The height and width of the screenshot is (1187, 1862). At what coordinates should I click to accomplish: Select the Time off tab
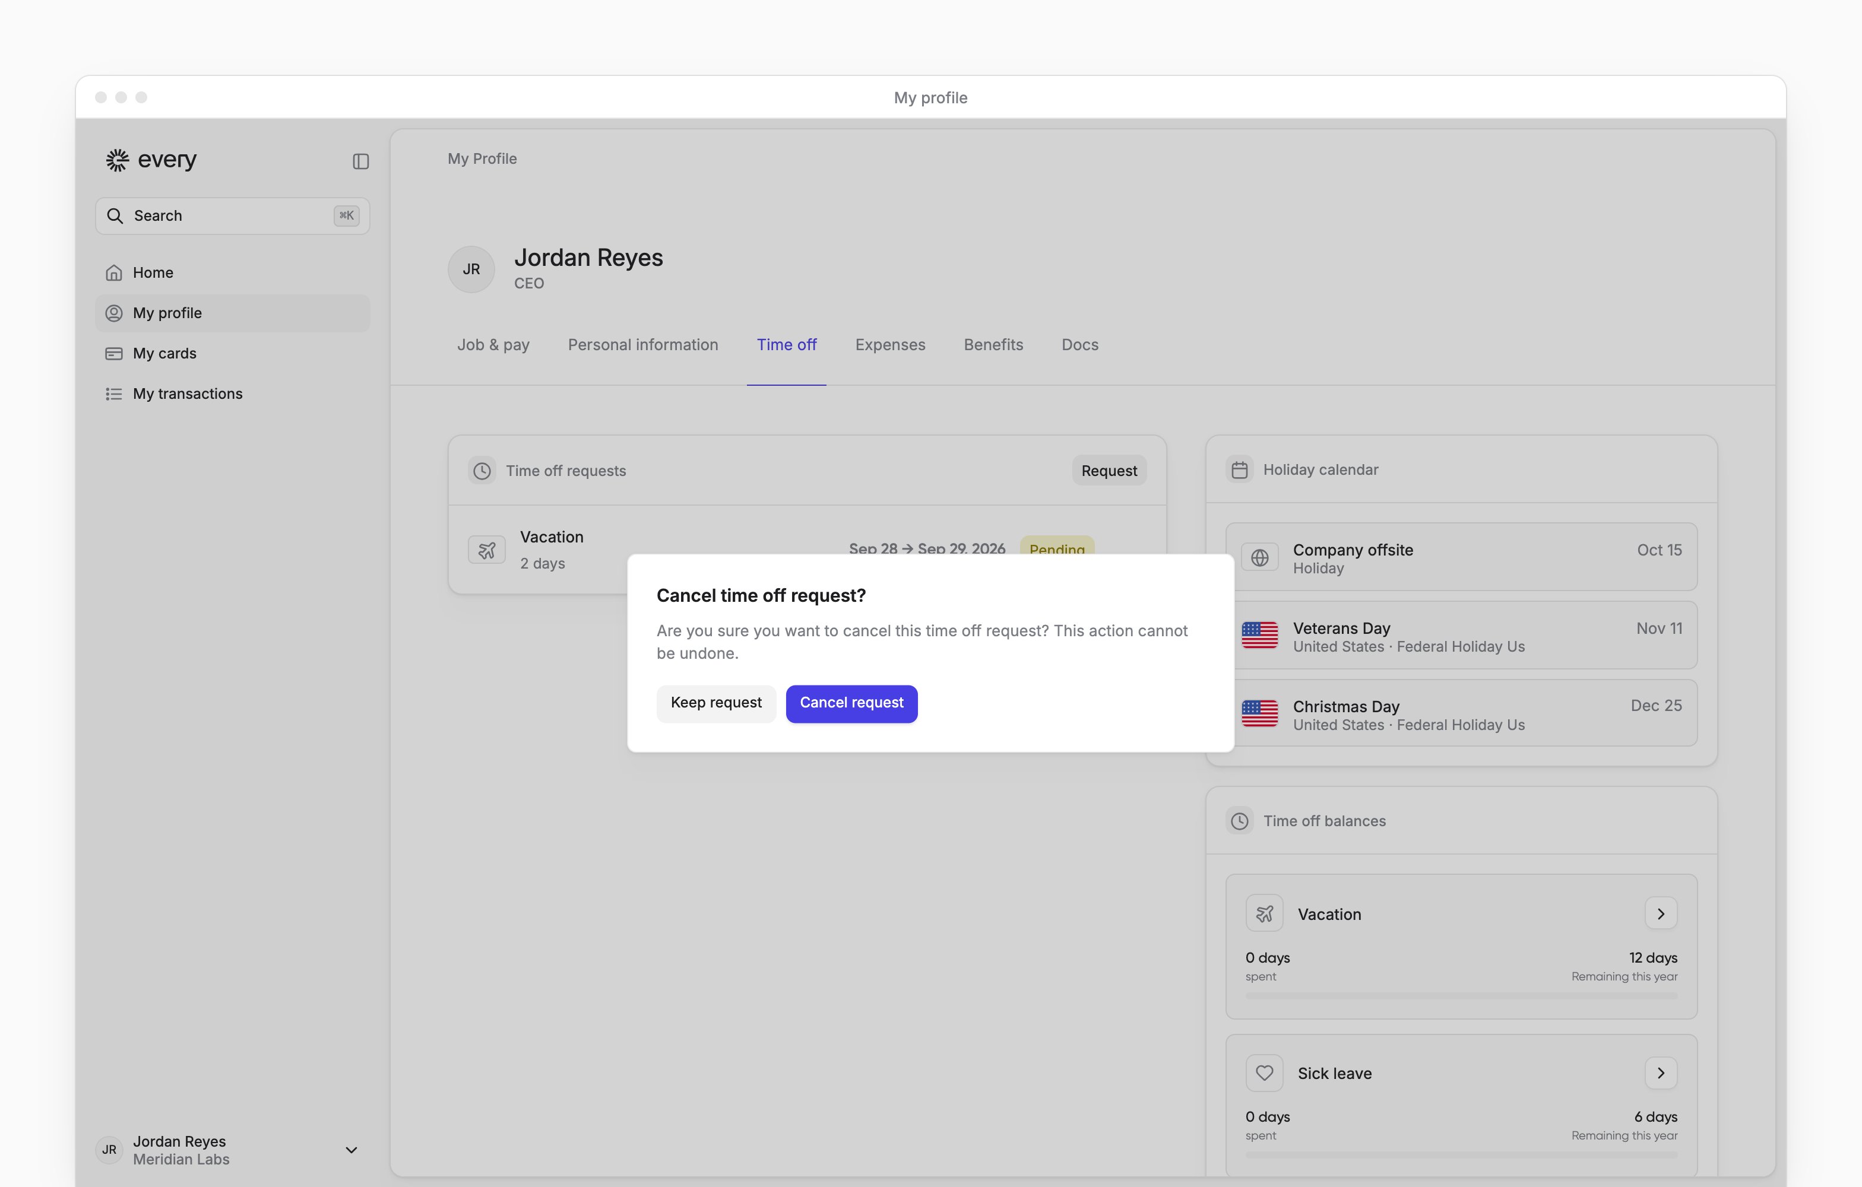click(x=786, y=345)
